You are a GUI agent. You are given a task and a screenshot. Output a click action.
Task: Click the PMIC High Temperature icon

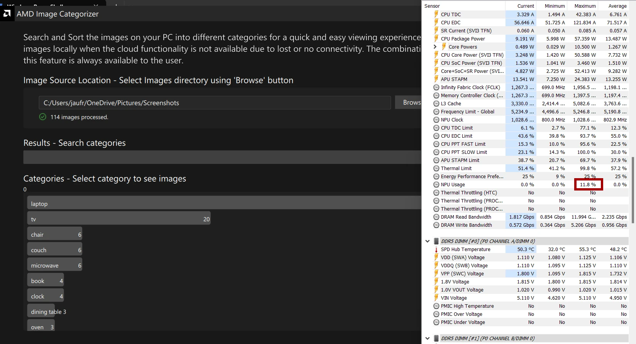point(436,306)
